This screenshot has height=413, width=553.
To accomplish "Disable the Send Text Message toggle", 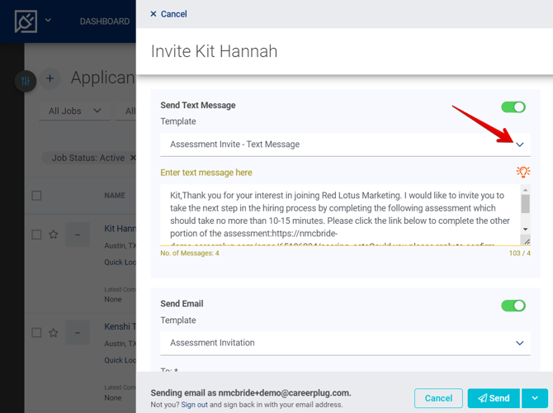I will click(x=513, y=107).
